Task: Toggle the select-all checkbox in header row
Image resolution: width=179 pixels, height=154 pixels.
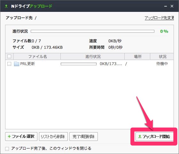Action: click(x=9, y=56)
